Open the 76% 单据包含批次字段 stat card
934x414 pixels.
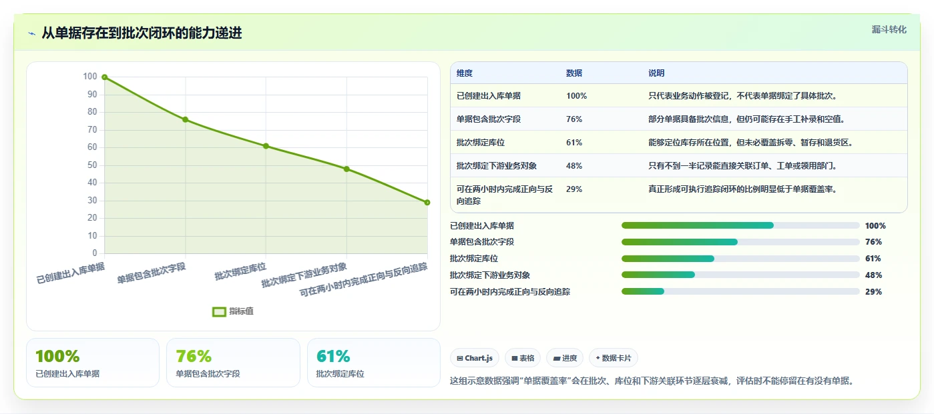(233, 363)
